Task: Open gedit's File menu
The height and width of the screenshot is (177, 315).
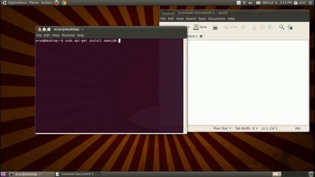Action: tap(163, 19)
